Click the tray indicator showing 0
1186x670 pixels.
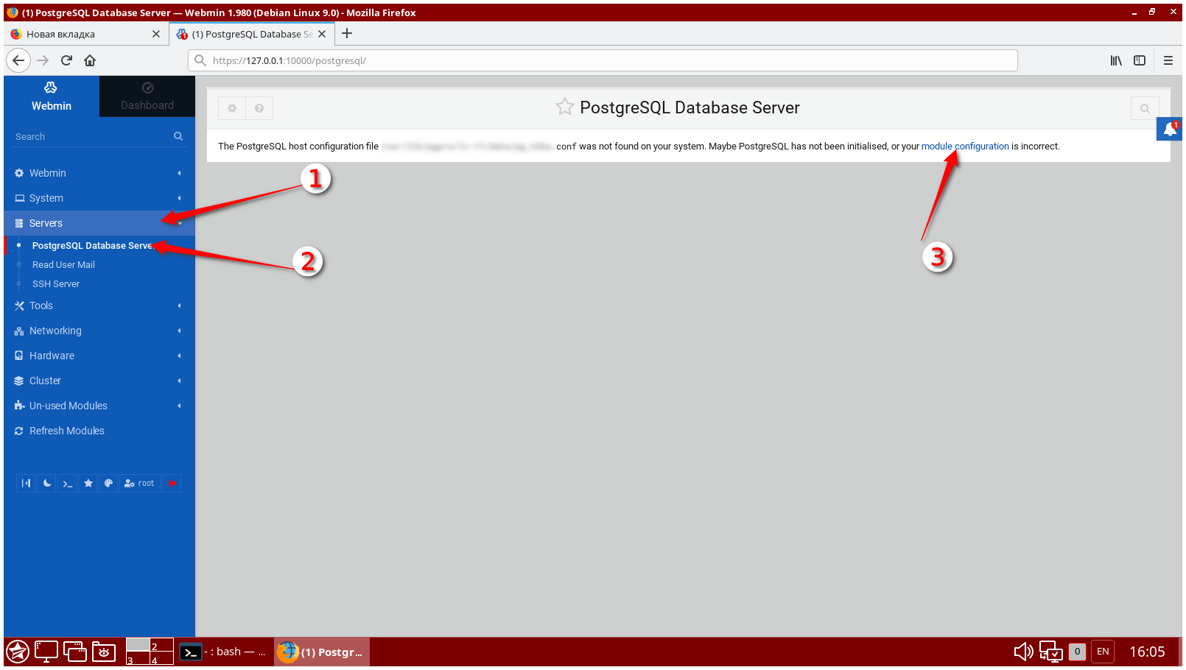pyautogui.click(x=1077, y=652)
